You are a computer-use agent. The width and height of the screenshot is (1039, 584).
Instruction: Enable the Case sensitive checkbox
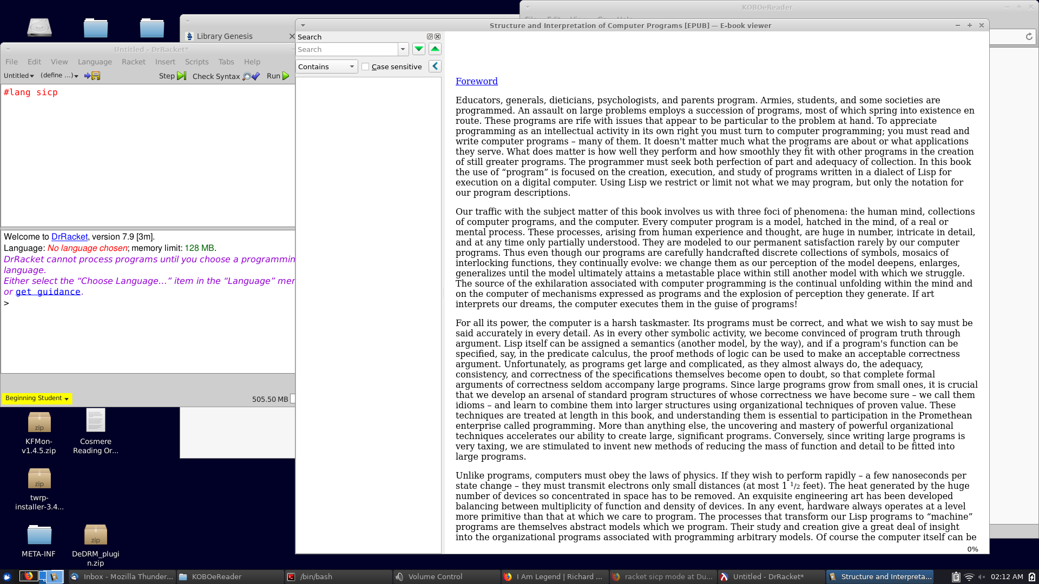[x=365, y=67]
